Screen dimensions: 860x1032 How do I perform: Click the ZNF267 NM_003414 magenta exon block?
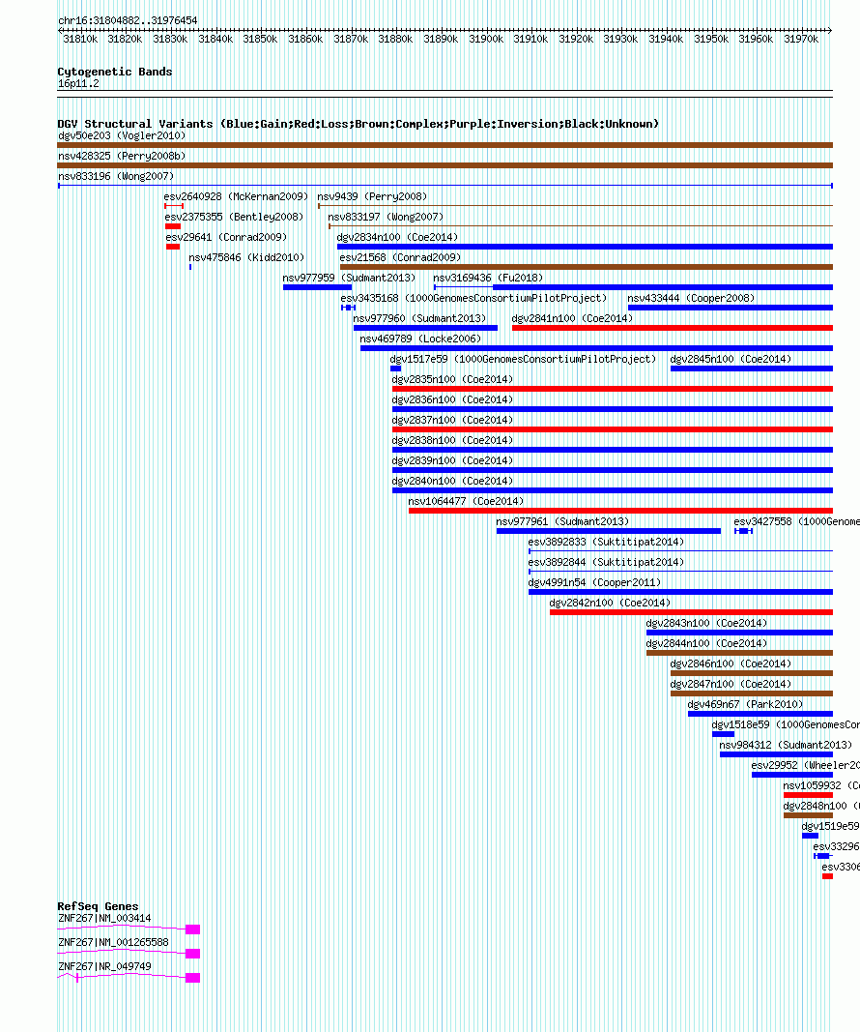click(192, 929)
